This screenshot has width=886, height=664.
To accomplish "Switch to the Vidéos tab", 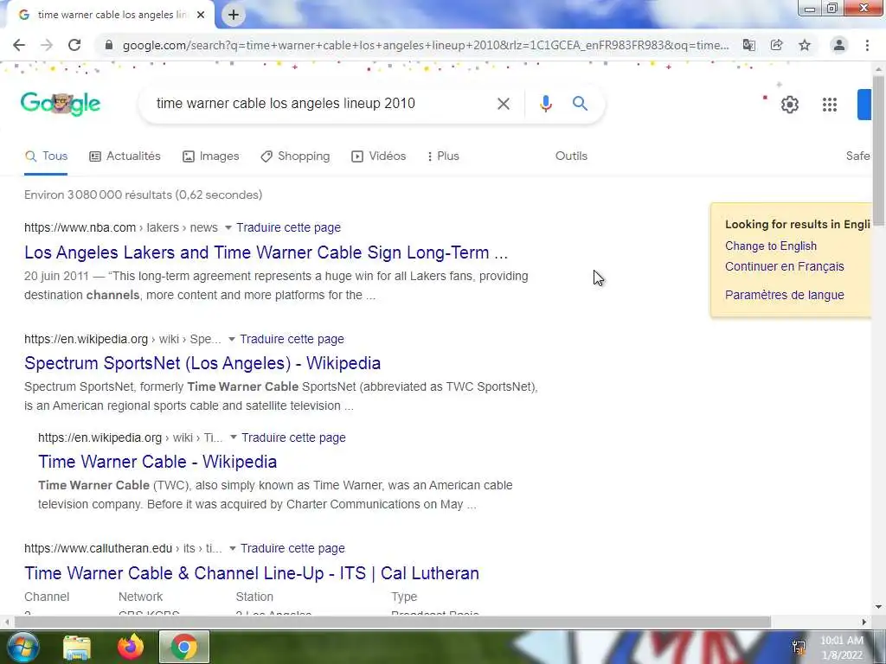I will click(379, 156).
